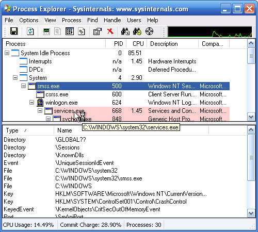258x232 pixels.
Task: Click the System process icon
Action: click(23, 78)
